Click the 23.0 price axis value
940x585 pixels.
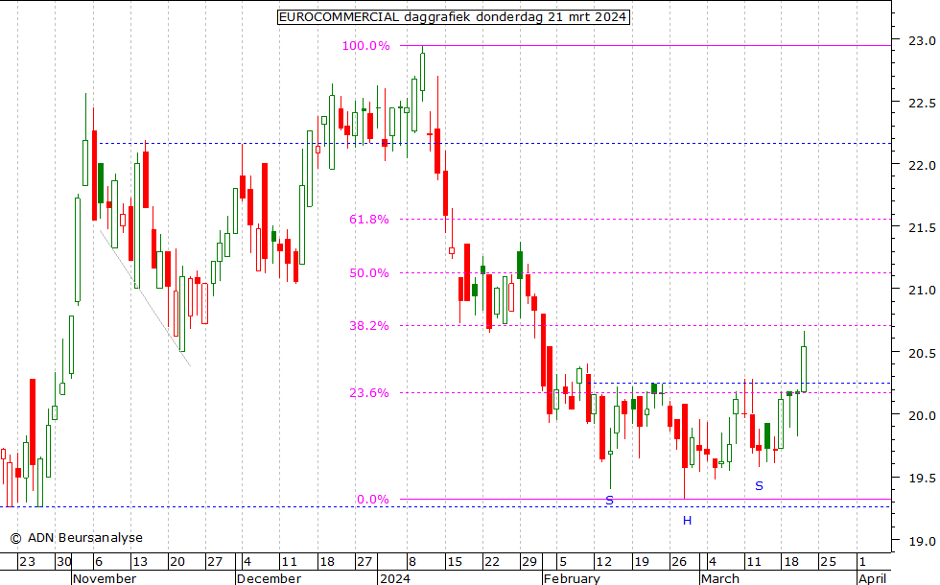(922, 40)
